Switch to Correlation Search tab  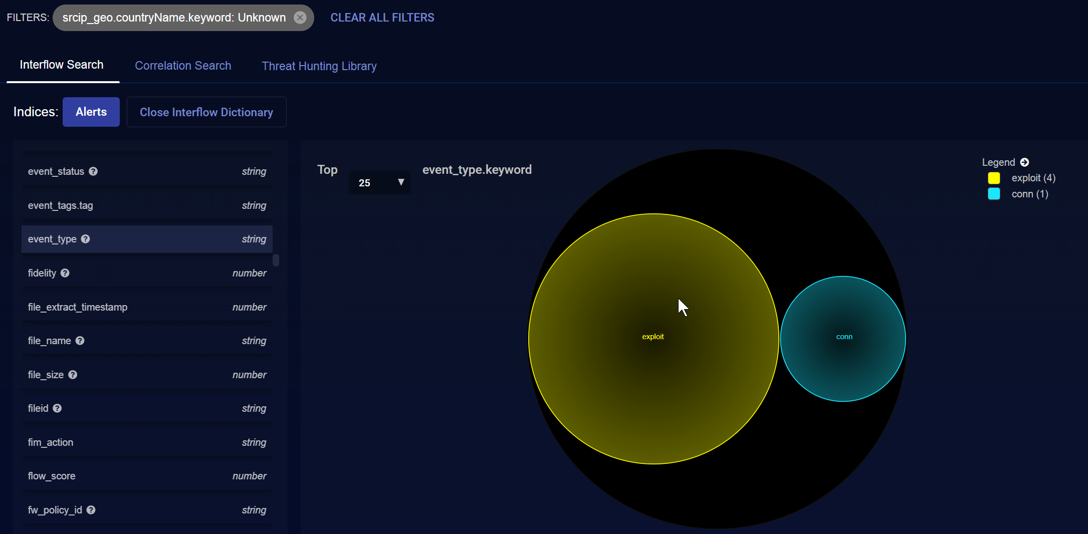coord(183,66)
